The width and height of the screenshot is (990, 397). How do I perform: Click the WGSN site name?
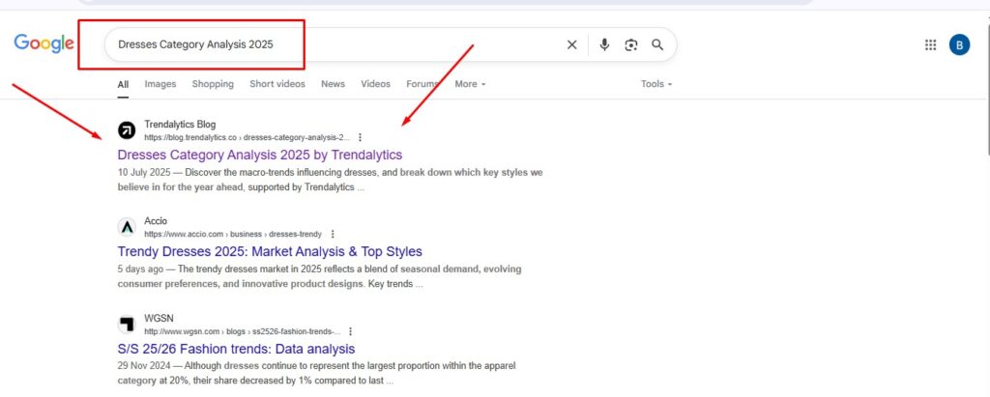159,318
